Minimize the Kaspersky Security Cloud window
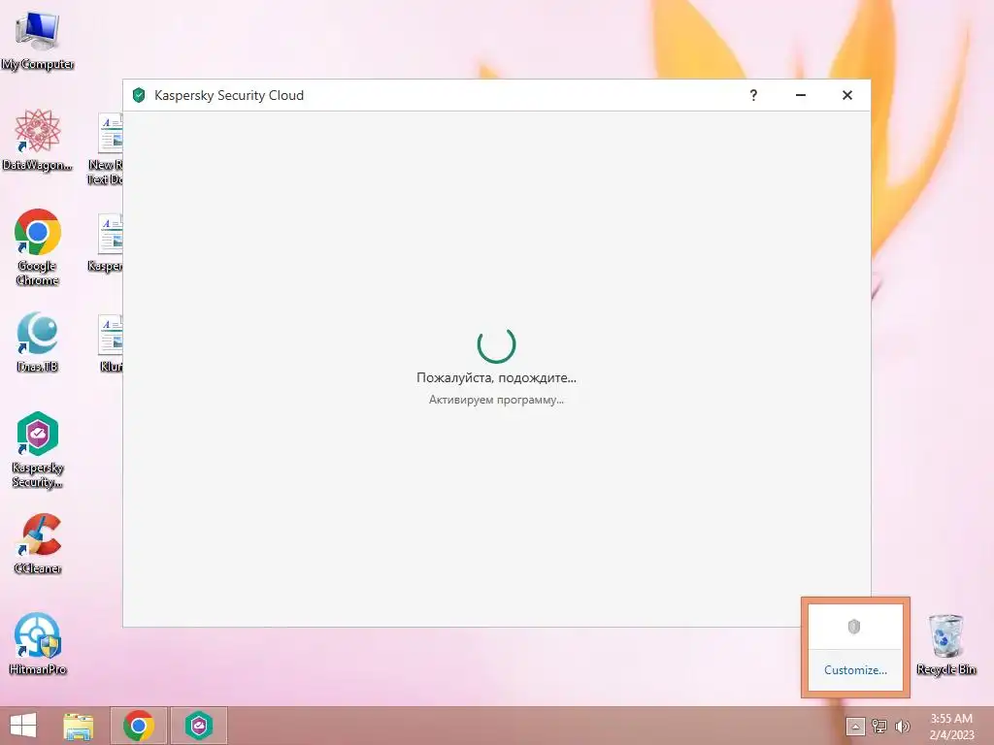 pyautogui.click(x=801, y=95)
